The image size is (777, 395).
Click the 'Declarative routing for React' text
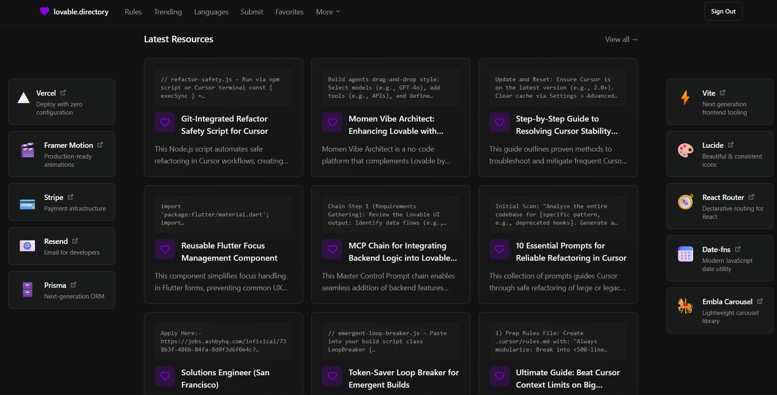733,213
